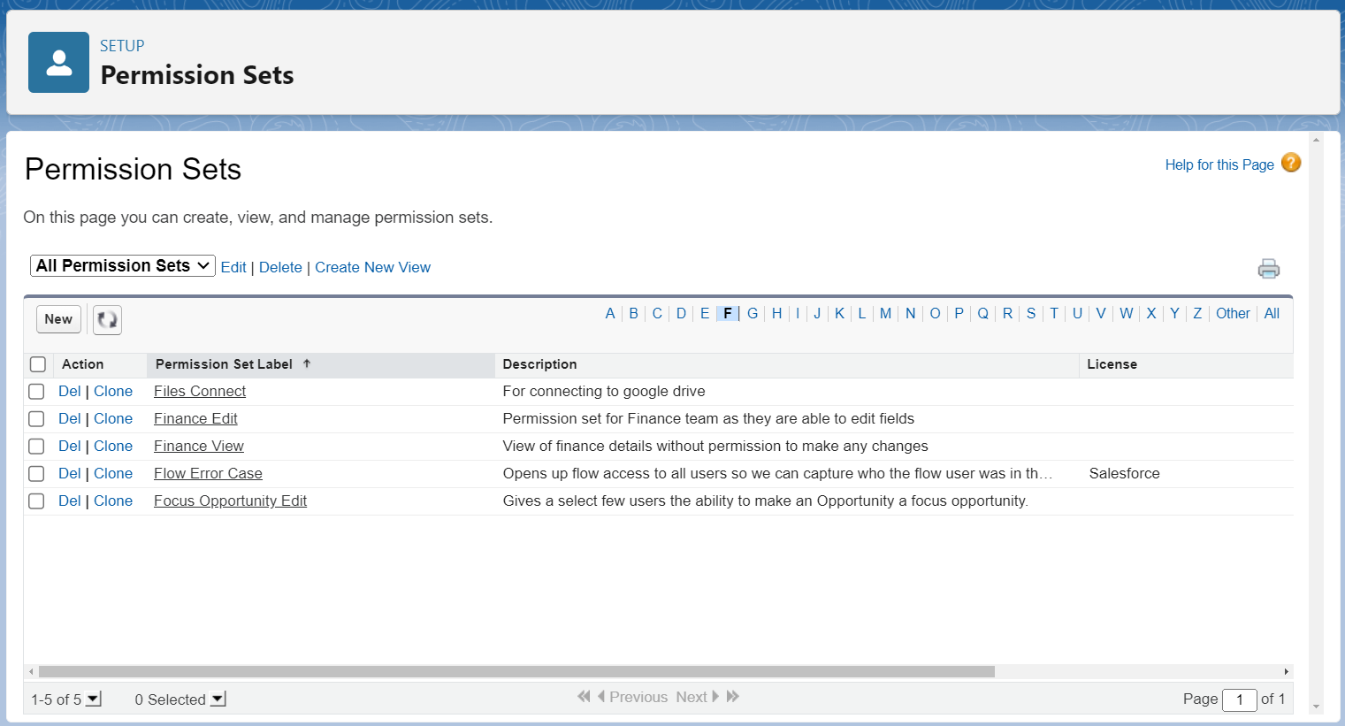Select the Finance View row checkbox
The image size is (1345, 726).
36,447
